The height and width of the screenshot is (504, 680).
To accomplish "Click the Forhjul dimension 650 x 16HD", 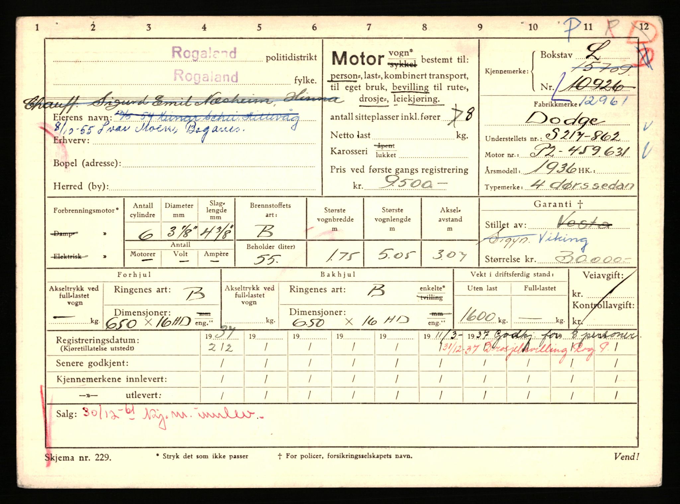I will pyautogui.click(x=148, y=323).
